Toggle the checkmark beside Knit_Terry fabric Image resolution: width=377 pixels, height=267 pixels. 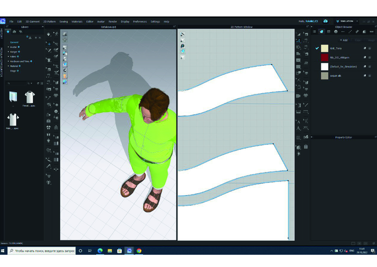pos(317,48)
